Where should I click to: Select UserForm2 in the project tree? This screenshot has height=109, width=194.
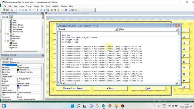pyautogui.click(x=16, y=38)
